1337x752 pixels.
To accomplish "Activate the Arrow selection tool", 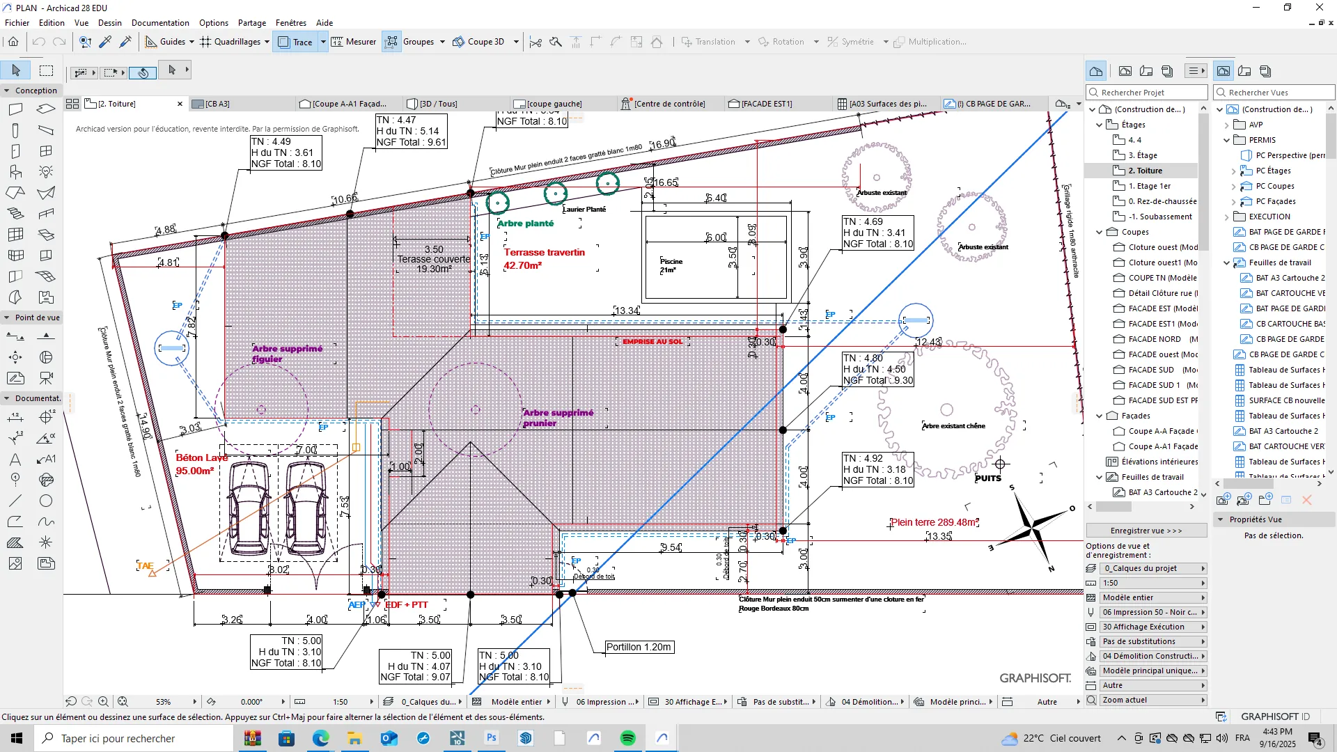I will point(15,70).
